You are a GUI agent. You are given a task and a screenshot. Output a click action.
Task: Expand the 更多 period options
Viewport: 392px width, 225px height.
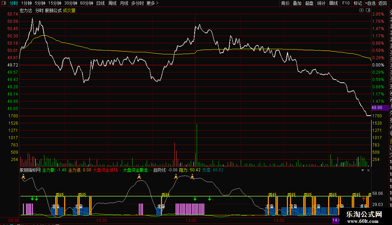point(152,3)
